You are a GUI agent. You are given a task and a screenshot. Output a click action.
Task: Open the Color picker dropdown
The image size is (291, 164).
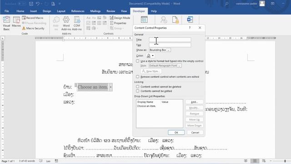(151, 56)
